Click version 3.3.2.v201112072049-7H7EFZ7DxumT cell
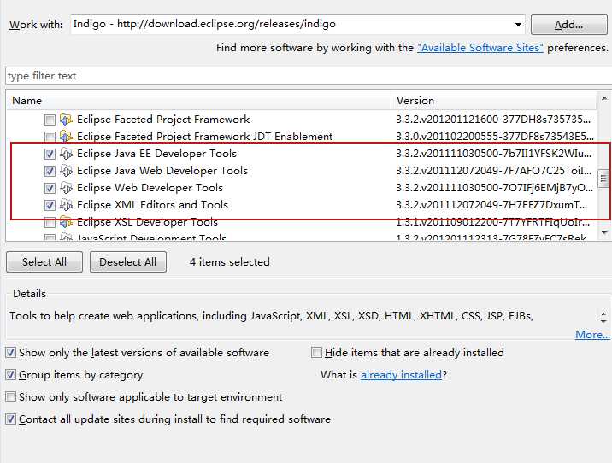The height and width of the screenshot is (463, 612). tap(491, 205)
